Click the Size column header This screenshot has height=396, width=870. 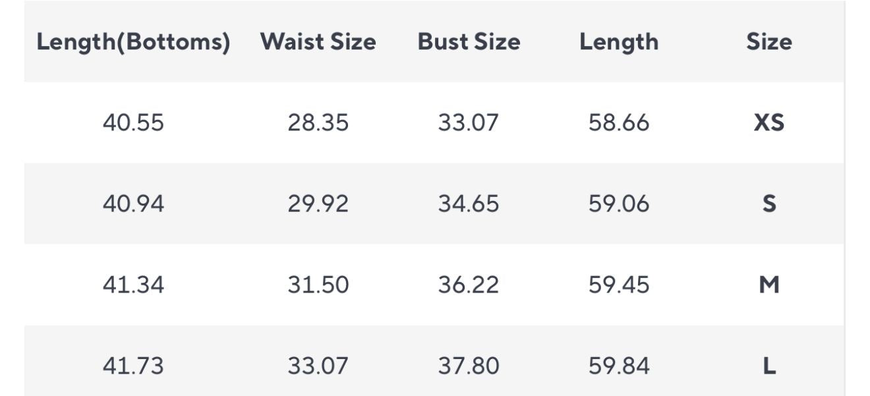768,42
